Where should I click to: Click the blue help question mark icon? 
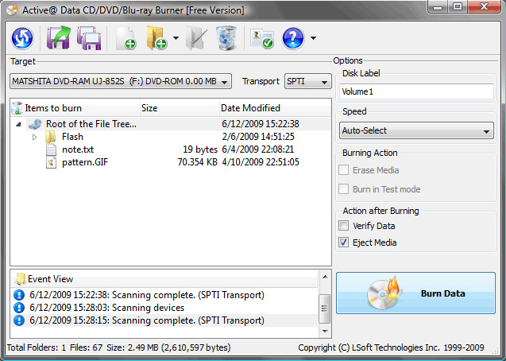[293, 37]
